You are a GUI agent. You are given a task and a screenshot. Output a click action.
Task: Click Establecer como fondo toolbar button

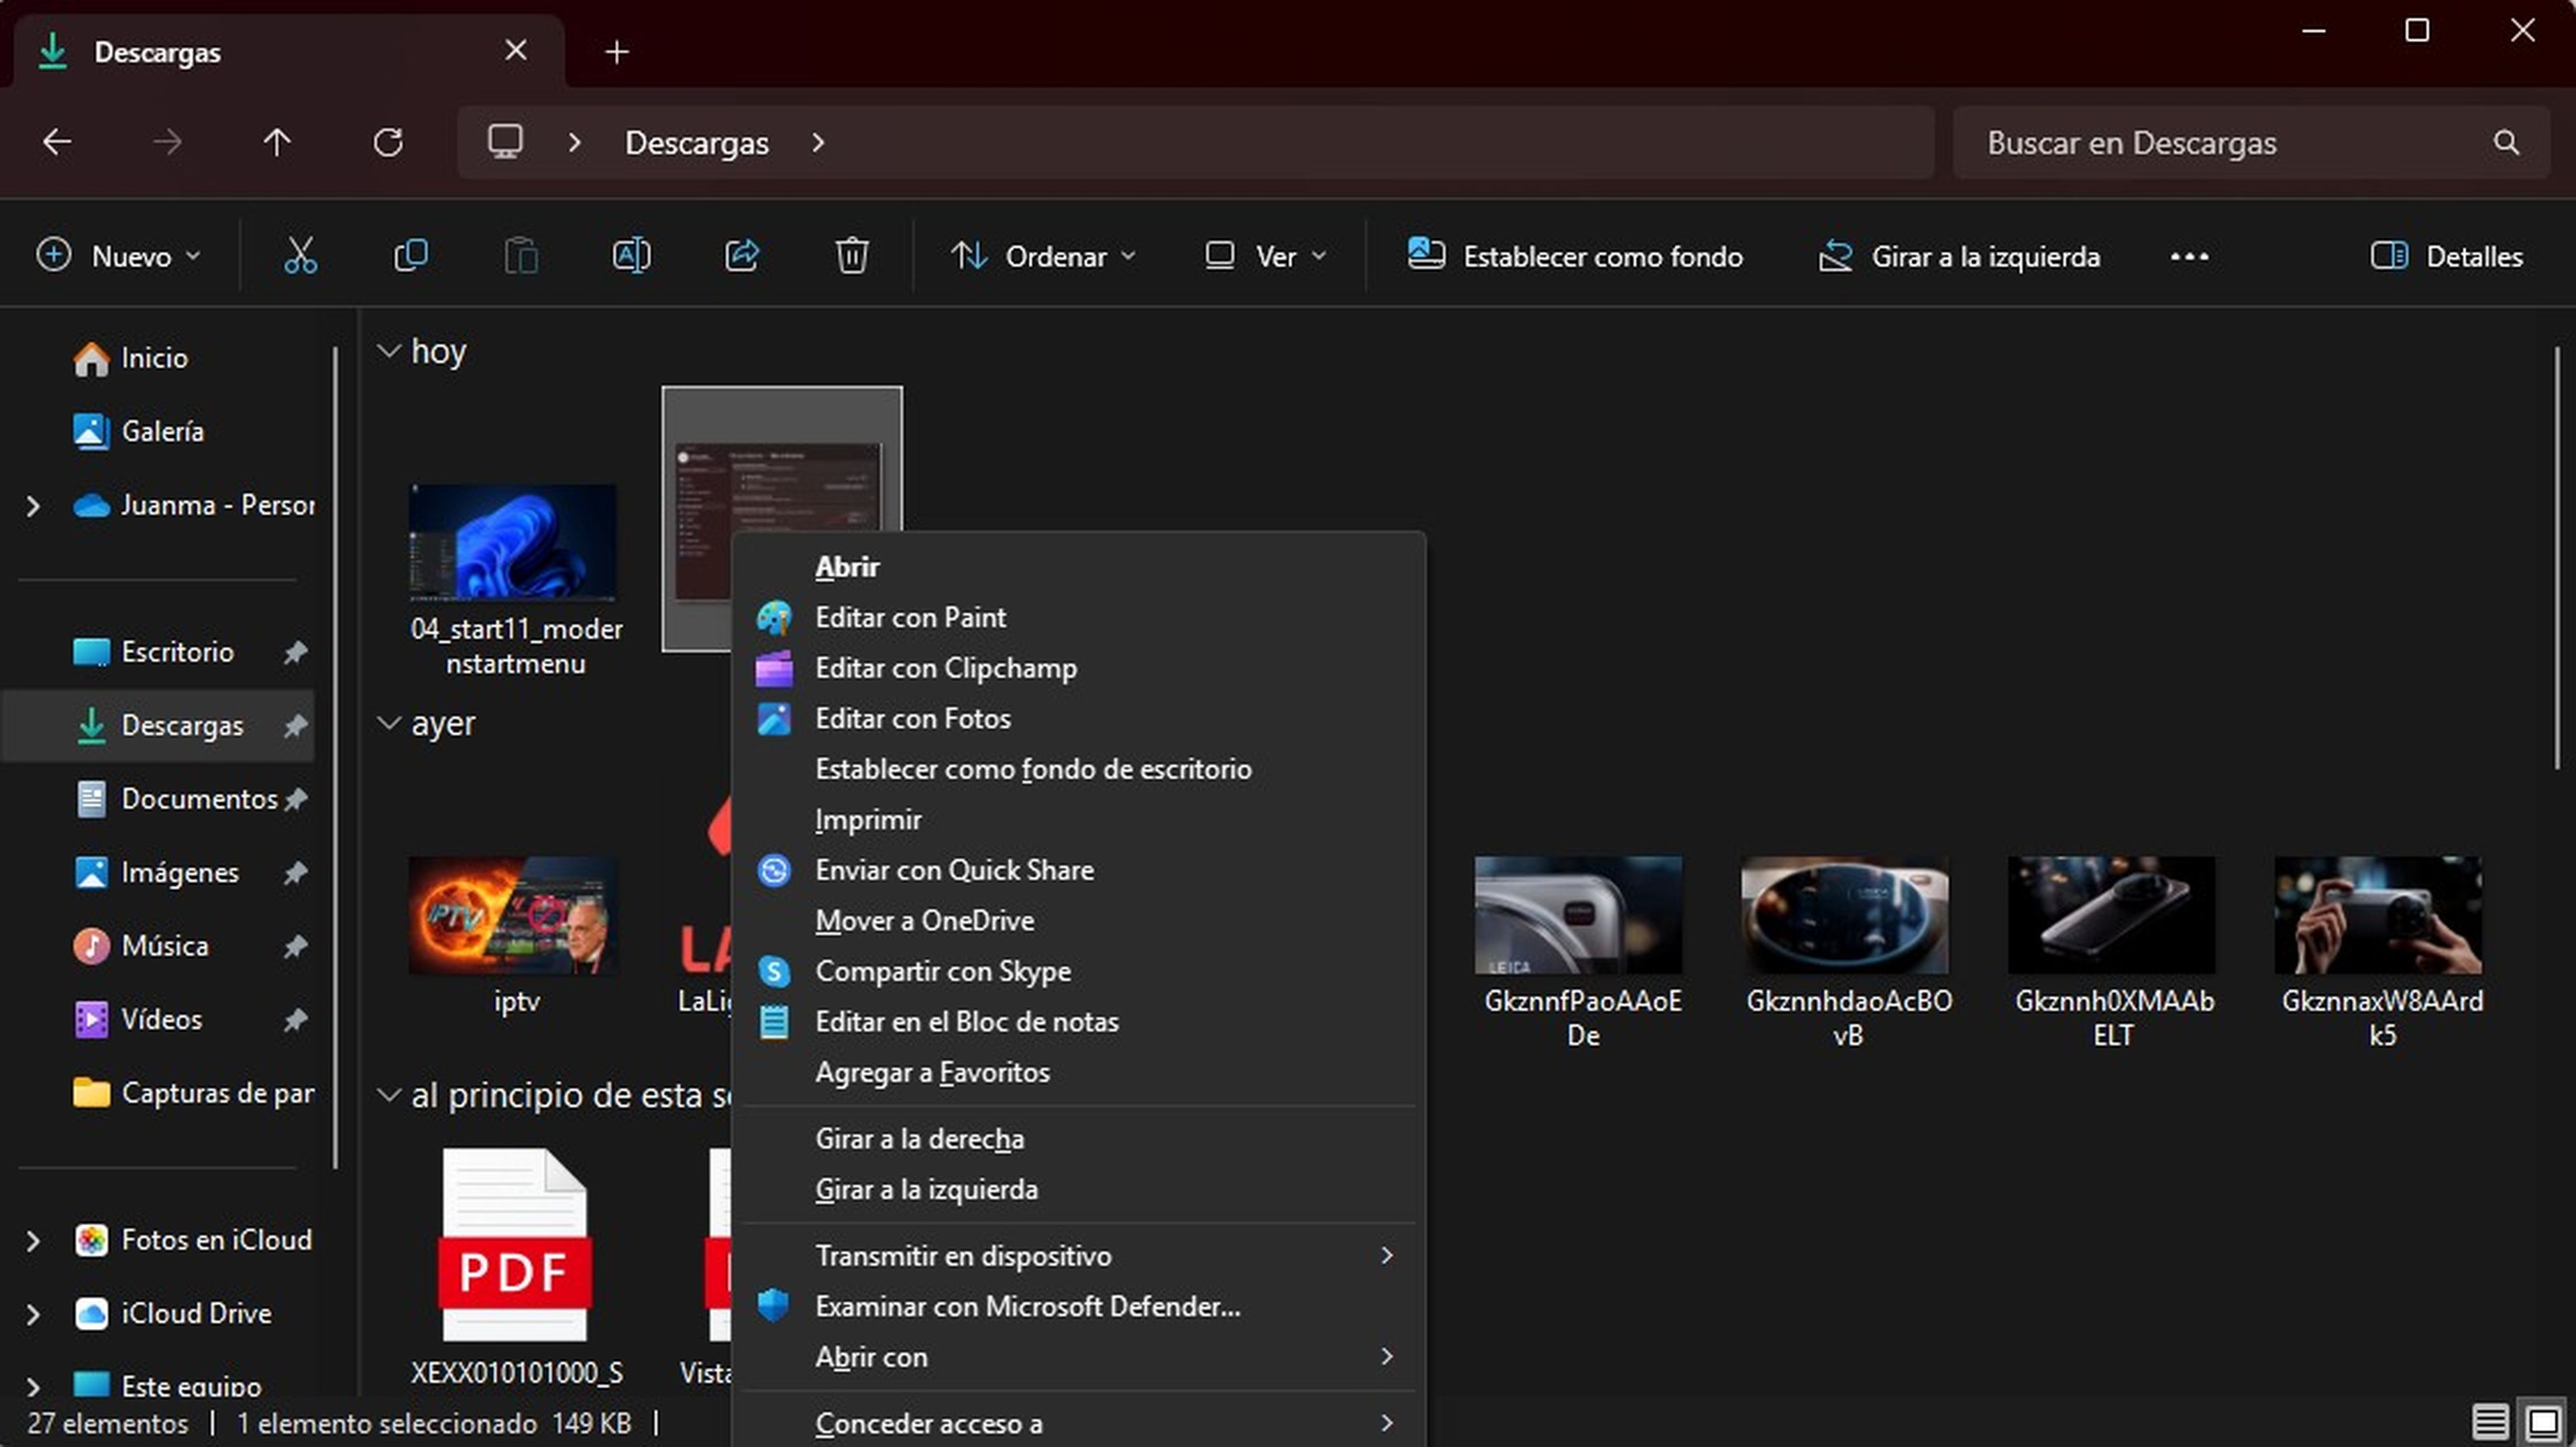[x=1574, y=257]
